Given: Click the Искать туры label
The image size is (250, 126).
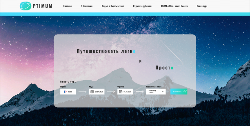Looking at the screenshot, I should point(68,82).
